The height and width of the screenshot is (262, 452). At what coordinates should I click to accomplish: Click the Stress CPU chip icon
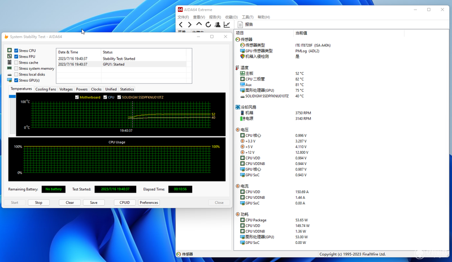tap(10, 50)
